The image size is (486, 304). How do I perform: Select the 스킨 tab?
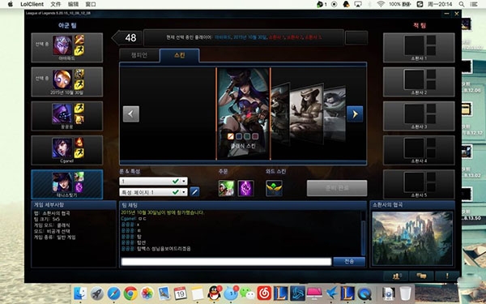click(180, 55)
